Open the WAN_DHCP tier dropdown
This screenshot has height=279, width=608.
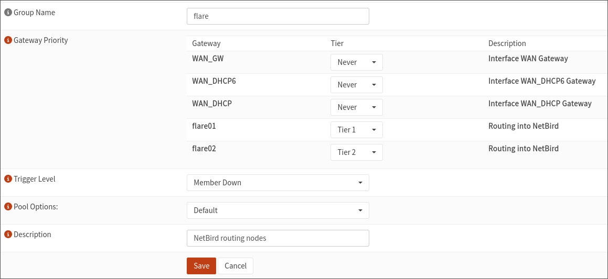(x=356, y=107)
